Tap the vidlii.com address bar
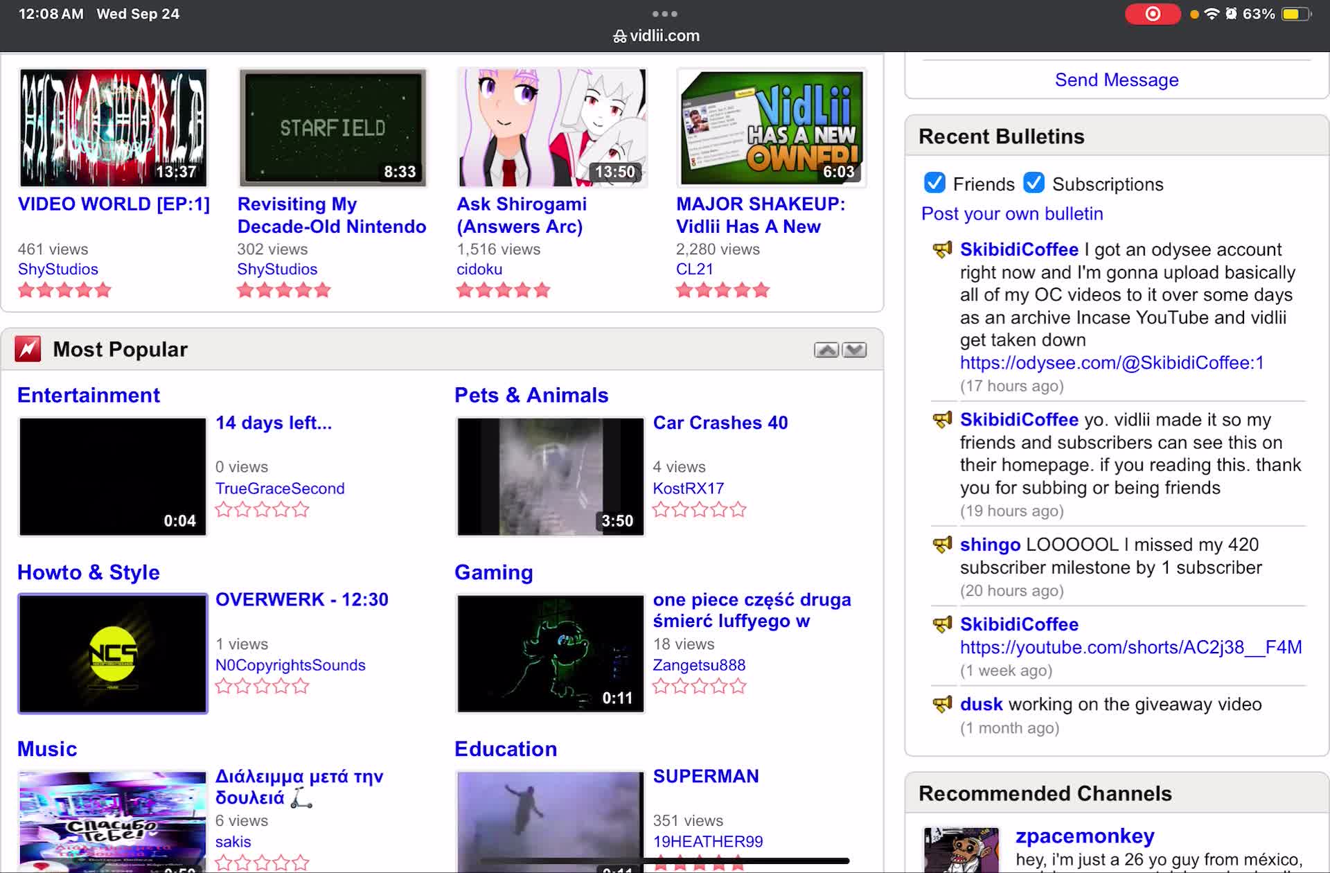The height and width of the screenshot is (873, 1330). coord(657,35)
